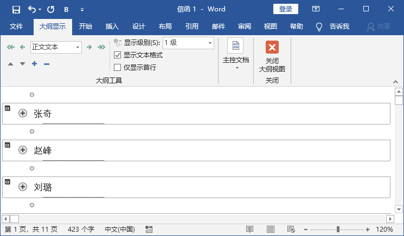404x236 pixels.
Task: Expand the 赵峰 heading plus symbol
Action: point(23,150)
